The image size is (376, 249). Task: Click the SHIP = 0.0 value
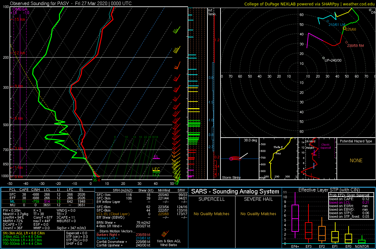pos(74,244)
